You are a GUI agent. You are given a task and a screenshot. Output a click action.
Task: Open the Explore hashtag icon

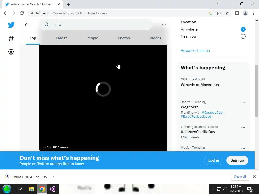coord(11,39)
